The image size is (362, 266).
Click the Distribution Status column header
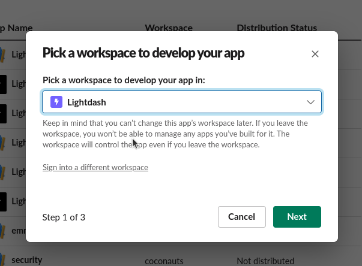click(277, 28)
